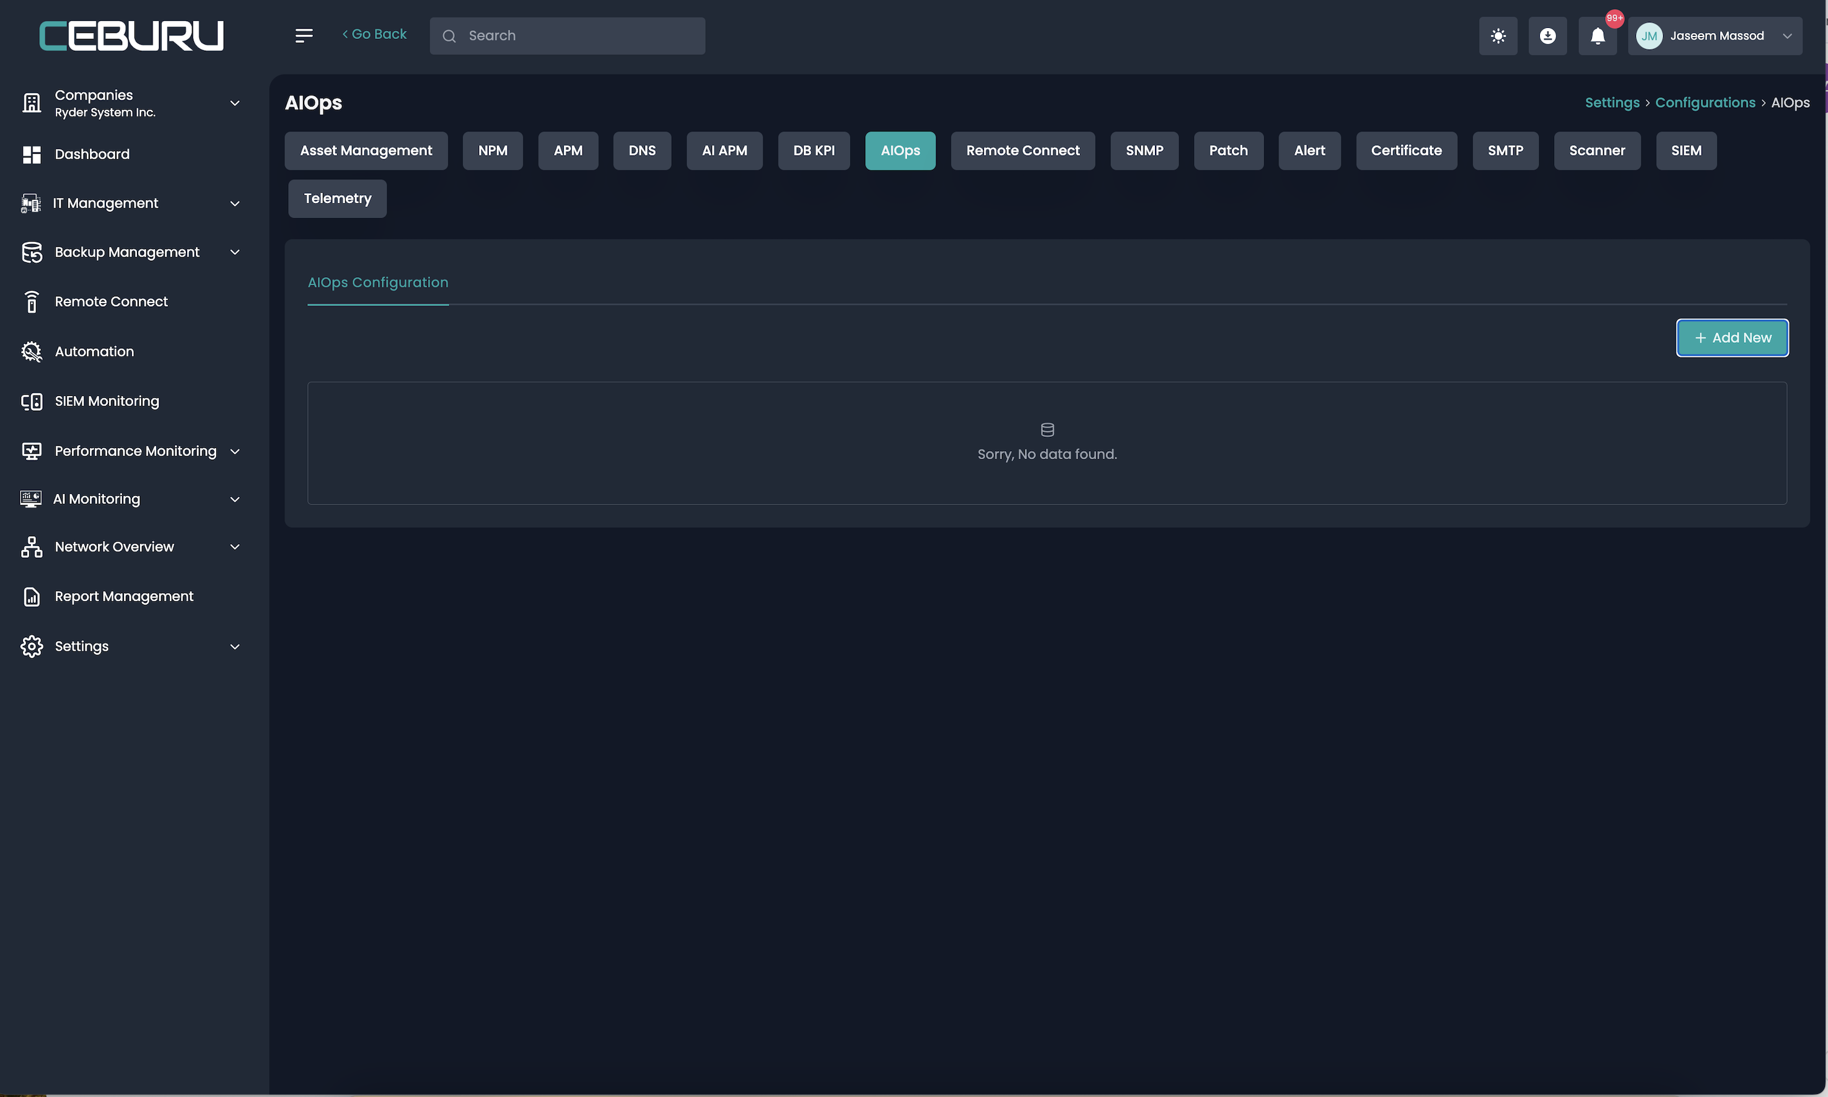Screen dimensions: 1828x1097
Task: Toggle light/dark theme sun icon
Action: coord(1498,35)
